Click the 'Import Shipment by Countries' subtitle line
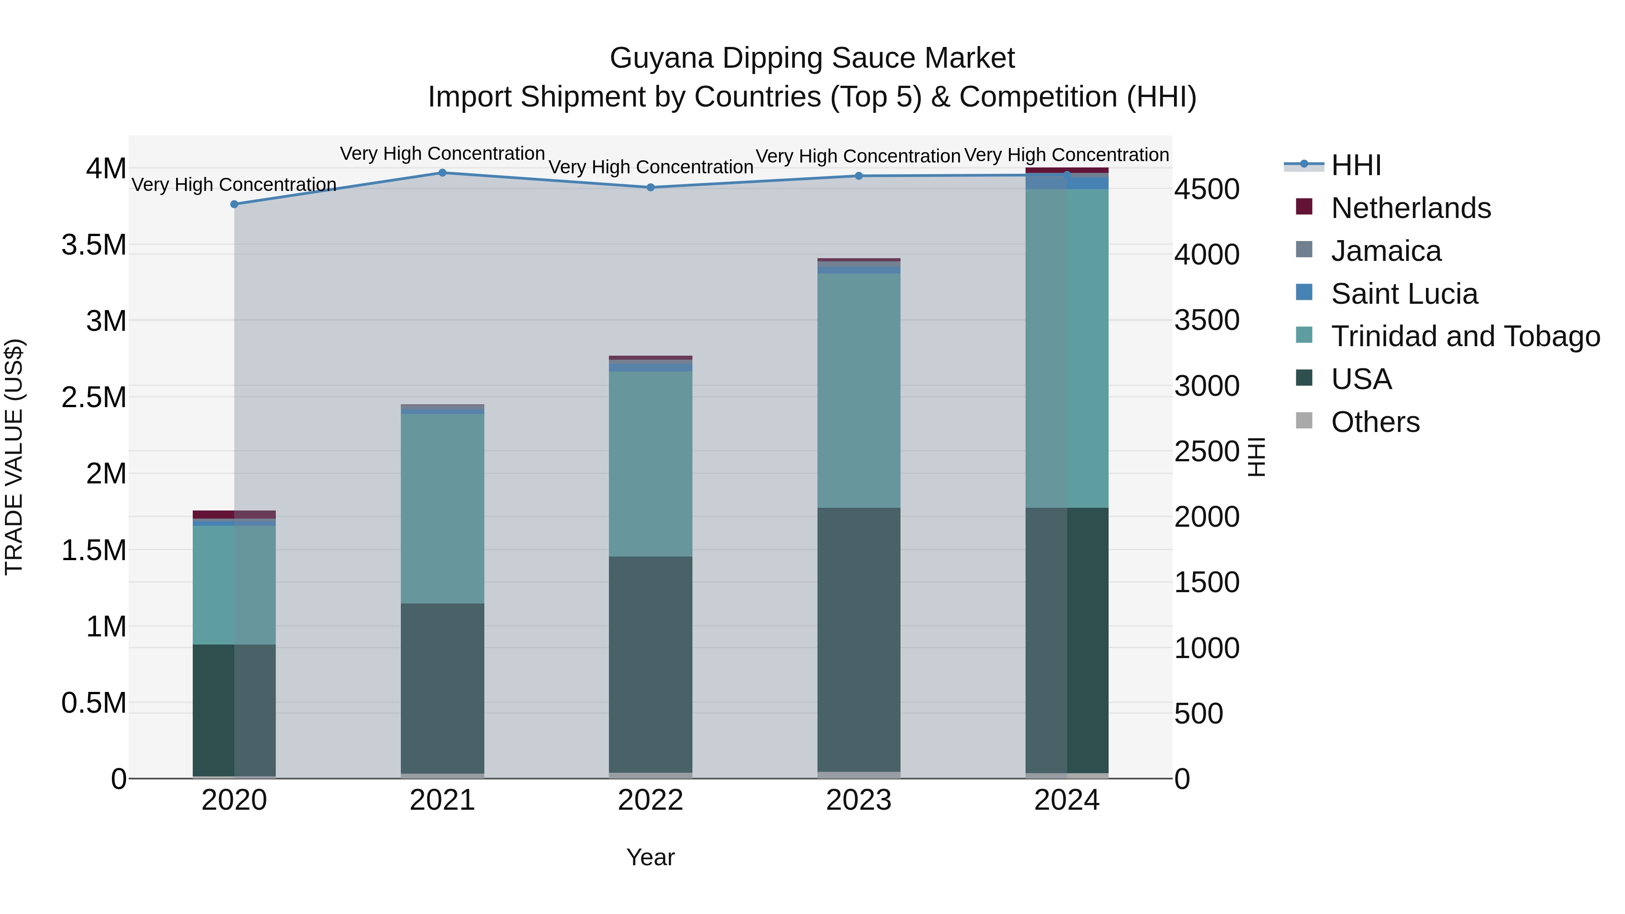The image size is (1625, 914). tap(812, 97)
